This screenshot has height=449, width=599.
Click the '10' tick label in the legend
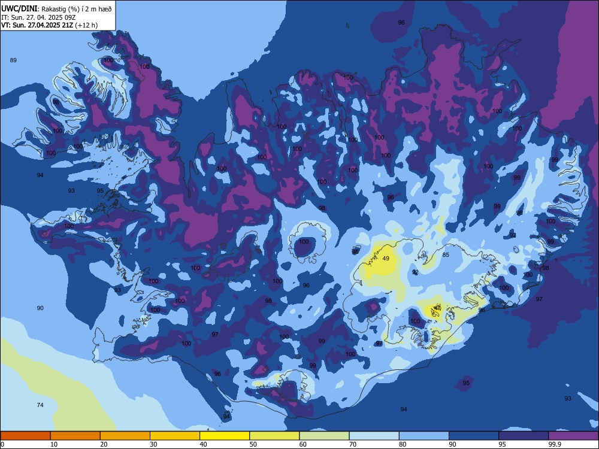54,444
